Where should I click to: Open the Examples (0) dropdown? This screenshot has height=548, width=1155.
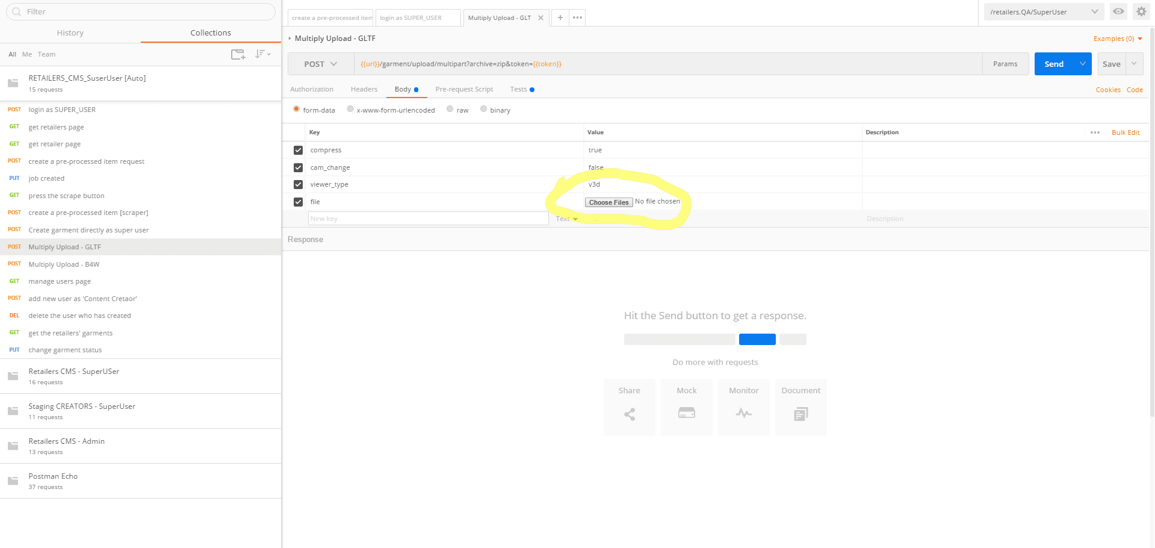tap(1118, 39)
